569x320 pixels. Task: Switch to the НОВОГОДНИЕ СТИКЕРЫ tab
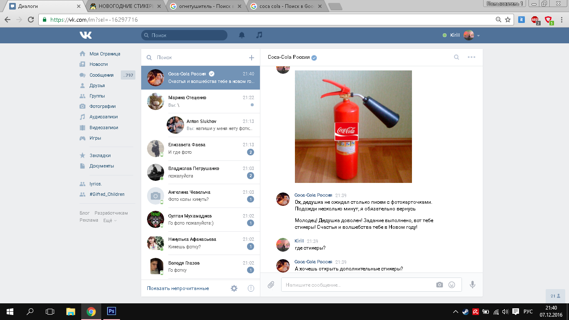tap(125, 7)
